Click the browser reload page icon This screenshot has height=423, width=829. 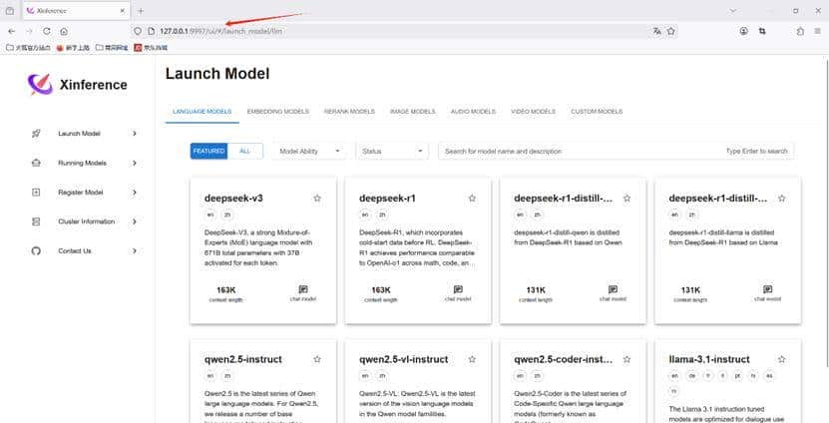(x=46, y=31)
